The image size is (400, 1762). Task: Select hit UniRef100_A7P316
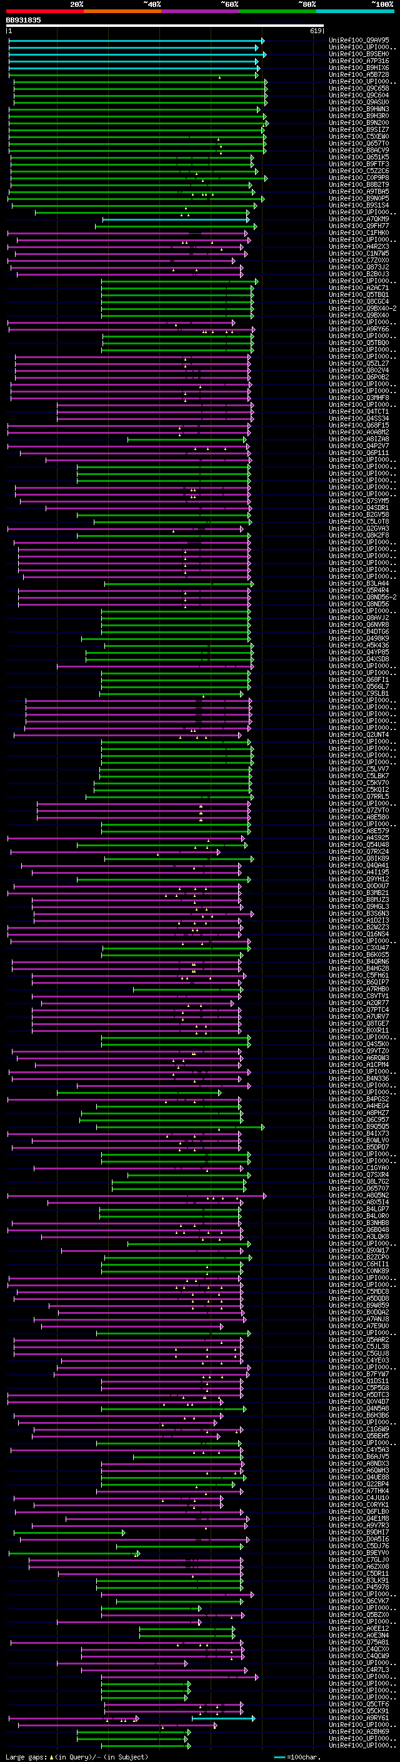[359, 61]
